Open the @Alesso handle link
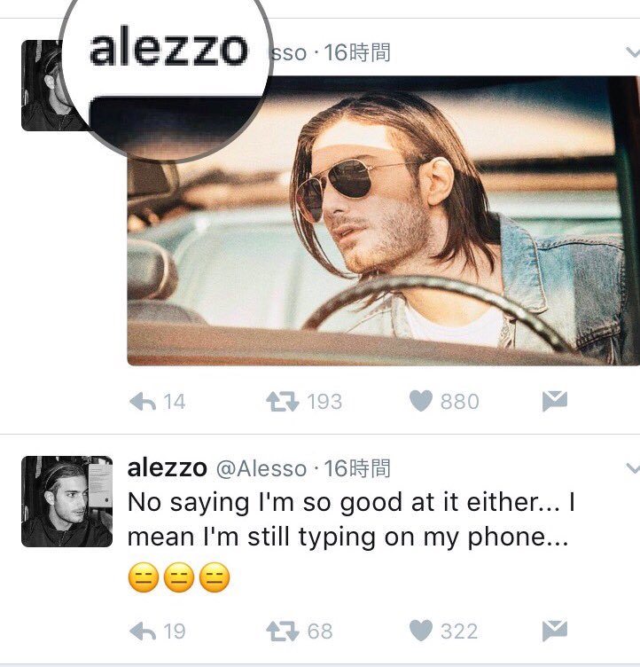The image size is (640, 667). [x=261, y=469]
